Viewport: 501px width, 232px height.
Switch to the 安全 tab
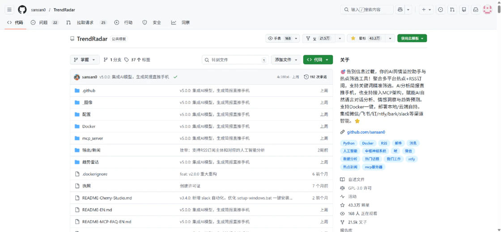pos(152,22)
